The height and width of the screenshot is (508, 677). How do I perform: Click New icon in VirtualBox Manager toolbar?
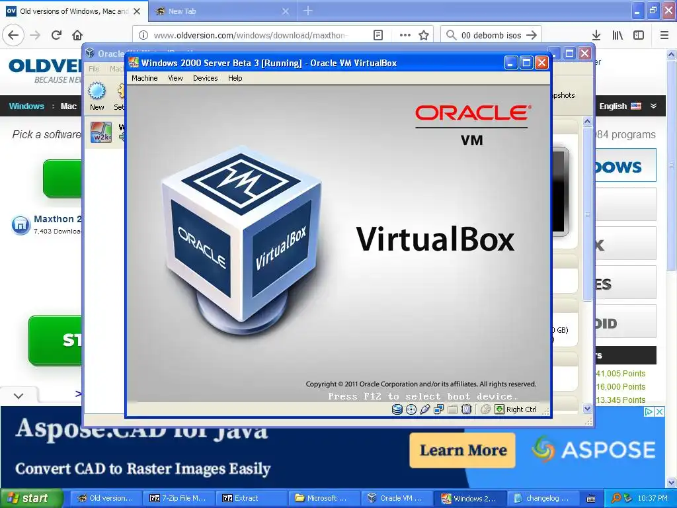click(x=97, y=96)
